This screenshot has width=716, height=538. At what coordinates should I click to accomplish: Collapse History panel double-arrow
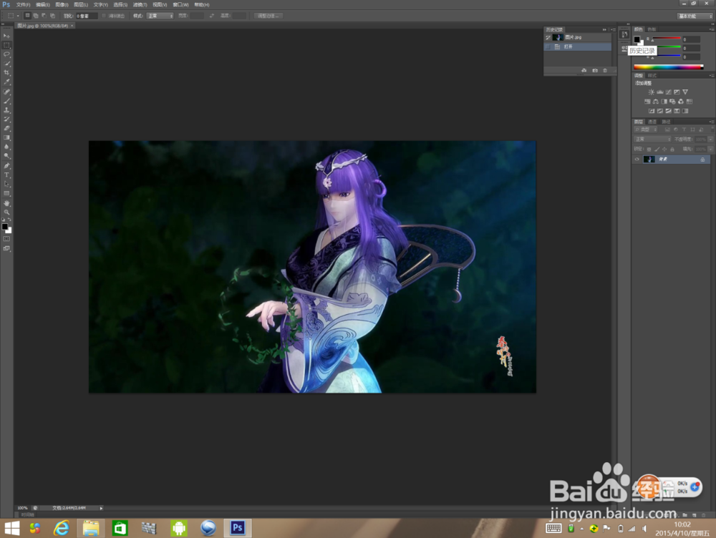click(604, 29)
